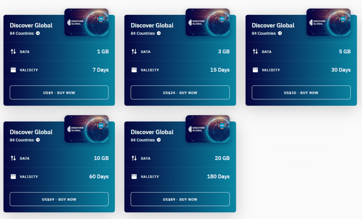Tap the arrow icon next to 84 Countries on 20 GB plan
The image size is (362, 219).
click(x=159, y=140)
